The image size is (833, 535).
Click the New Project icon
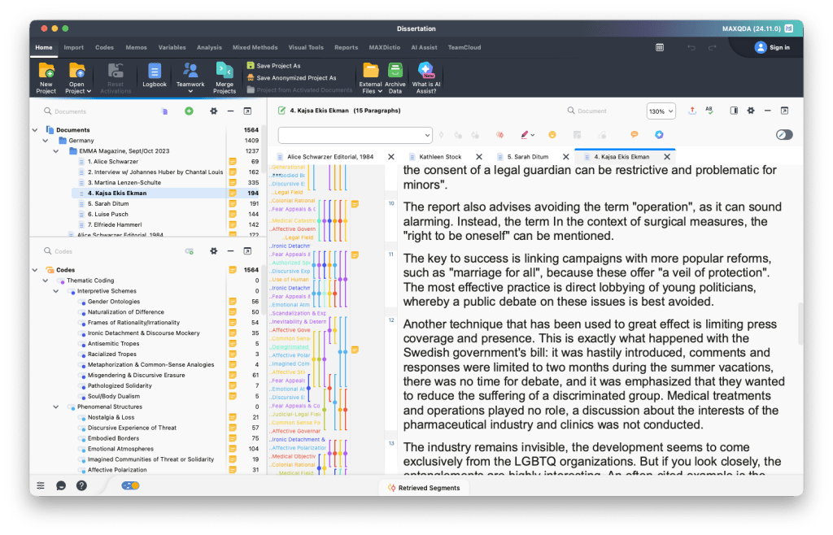46,72
